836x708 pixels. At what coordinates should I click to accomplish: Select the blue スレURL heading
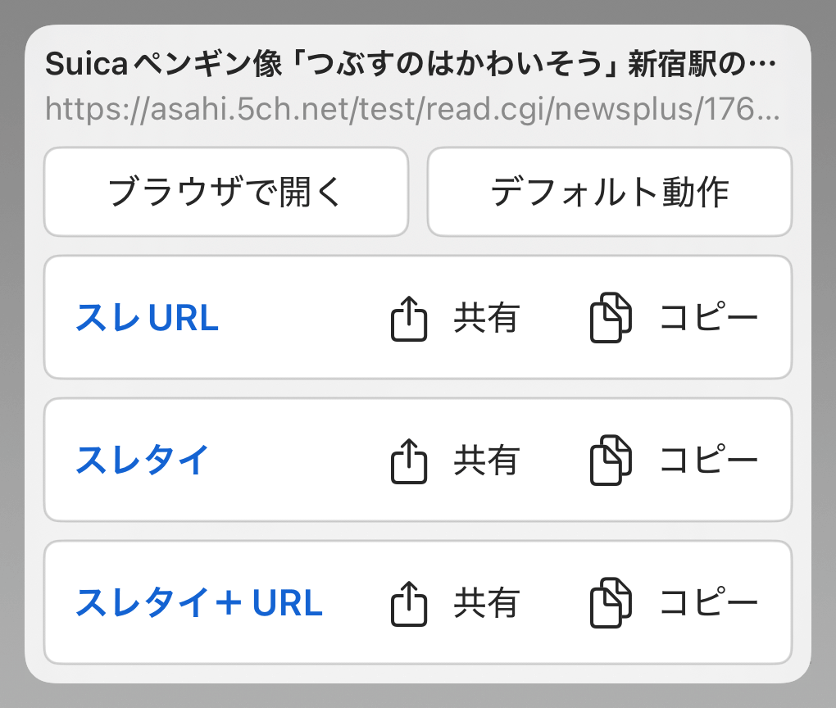148,319
